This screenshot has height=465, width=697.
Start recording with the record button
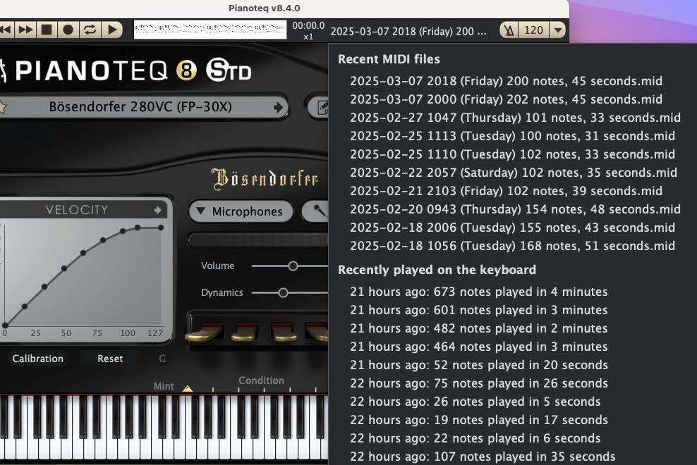[68, 30]
